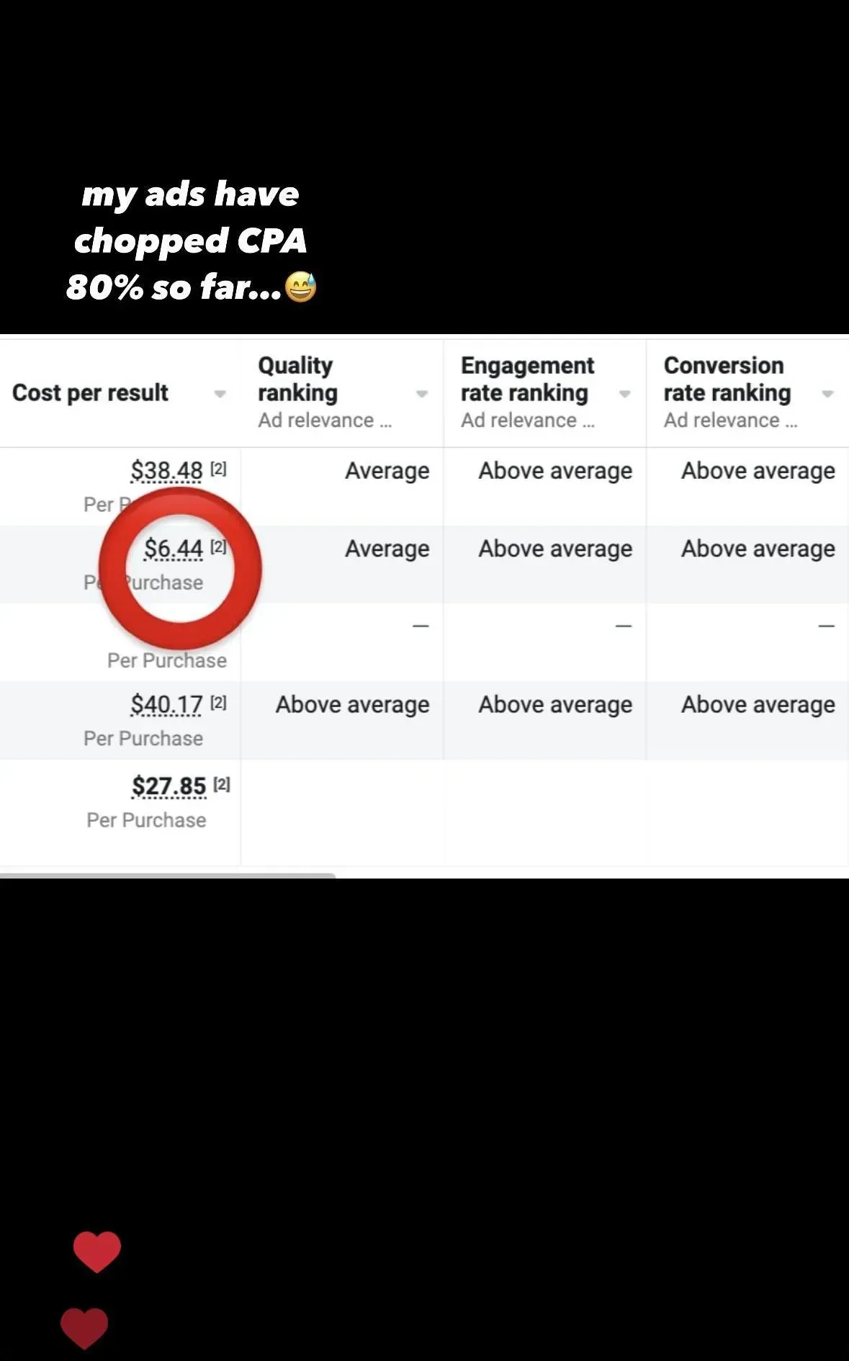This screenshot has width=849, height=1361.
Task: Click the $40.17 cost value
Action: 166,704
